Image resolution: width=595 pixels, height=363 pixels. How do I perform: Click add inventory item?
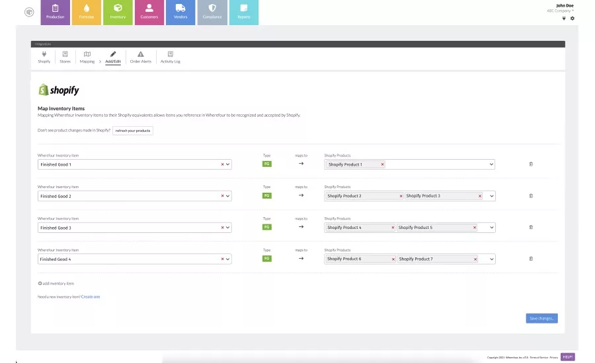tap(56, 283)
